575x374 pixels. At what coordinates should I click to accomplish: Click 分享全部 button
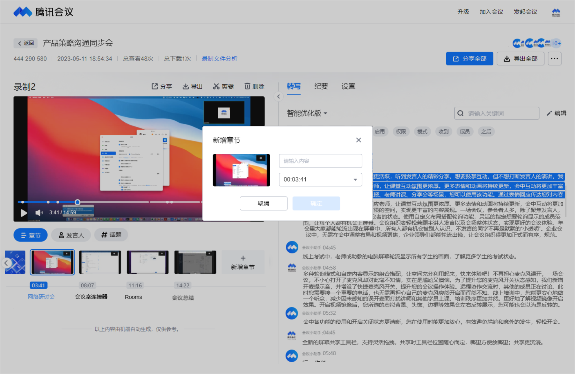point(469,59)
